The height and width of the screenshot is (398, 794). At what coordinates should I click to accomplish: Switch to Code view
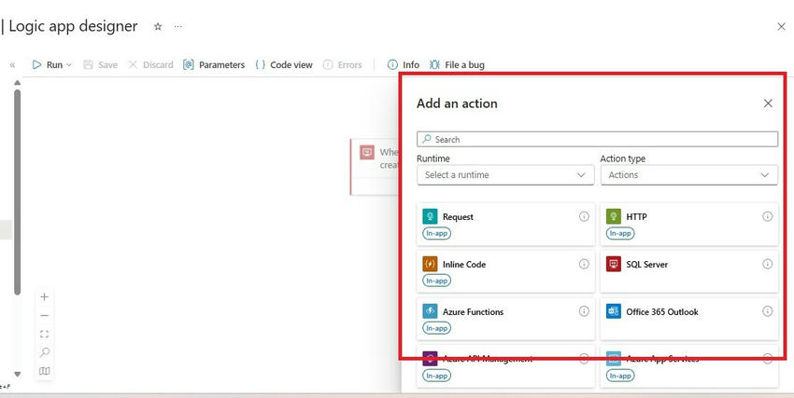[284, 64]
